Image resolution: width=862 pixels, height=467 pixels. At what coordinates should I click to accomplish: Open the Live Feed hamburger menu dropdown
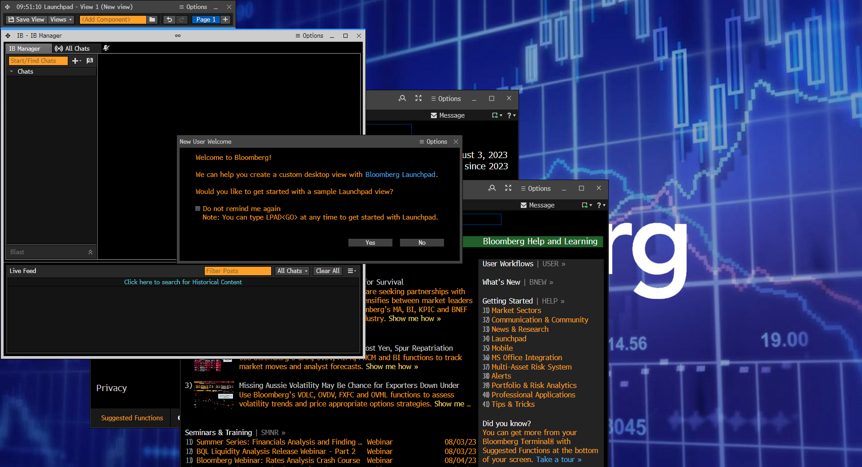[x=352, y=271]
